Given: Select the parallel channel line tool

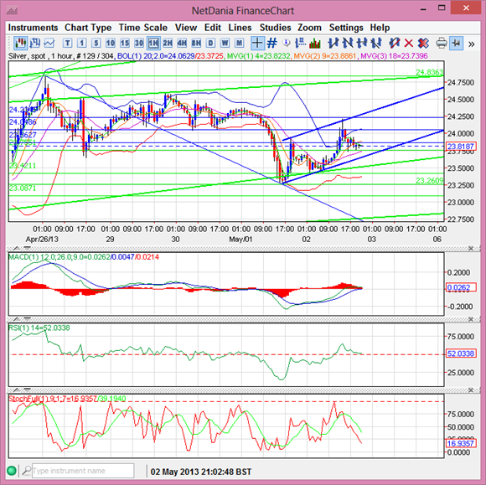Looking at the screenshot, I should pyautogui.click(x=376, y=43).
